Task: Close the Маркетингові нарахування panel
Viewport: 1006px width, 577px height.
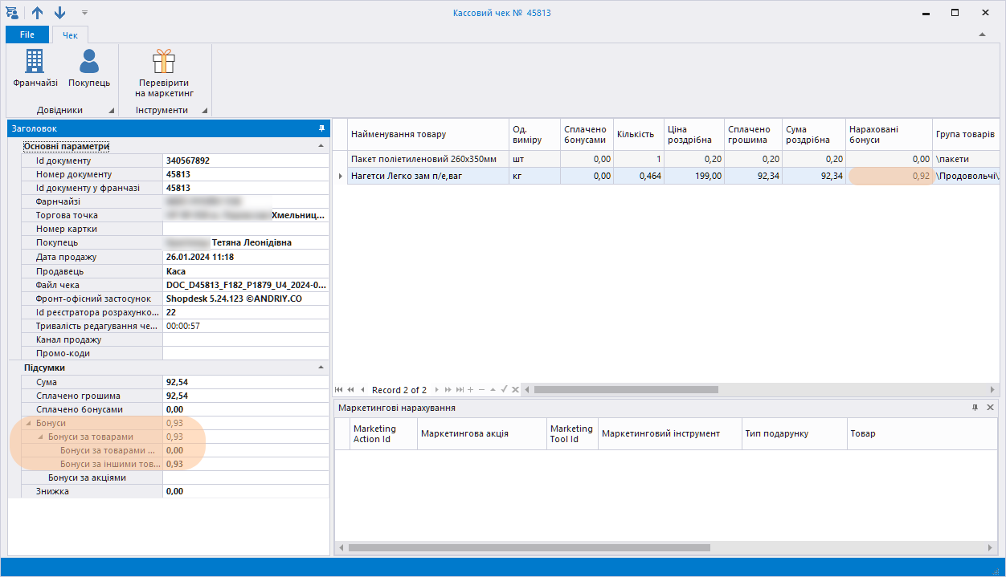Action: (x=990, y=408)
